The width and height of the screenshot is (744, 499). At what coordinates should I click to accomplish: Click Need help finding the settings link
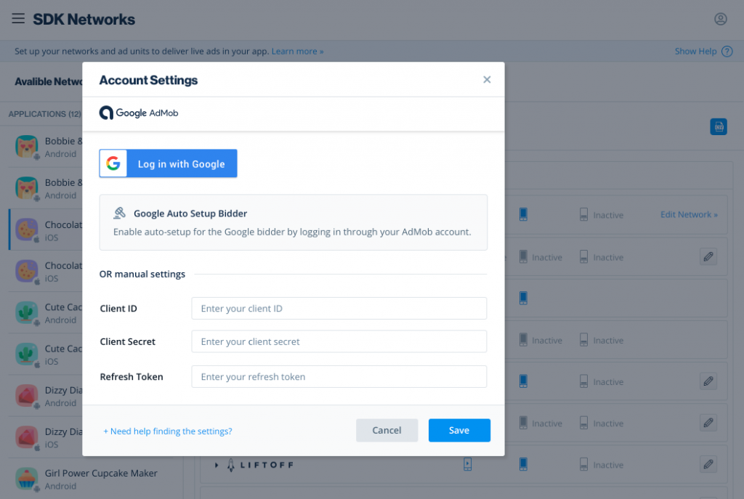[x=168, y=431]
